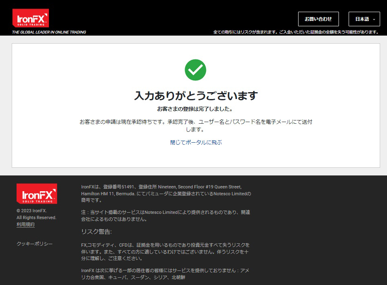
Task: Open the クッキーポリシー link
Action: 35,244
